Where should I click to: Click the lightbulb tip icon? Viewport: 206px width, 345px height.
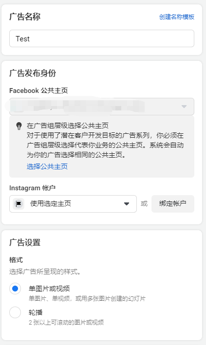[x=19, y=126]
